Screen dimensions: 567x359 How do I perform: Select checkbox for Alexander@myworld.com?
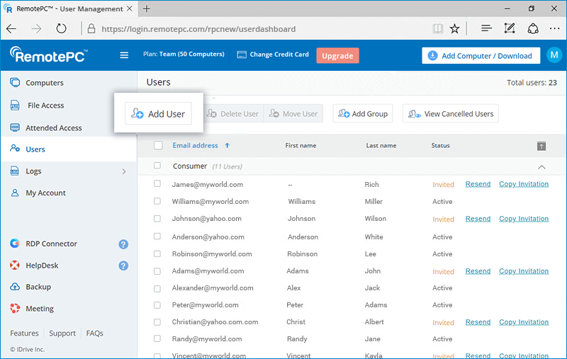click(157, 289)
